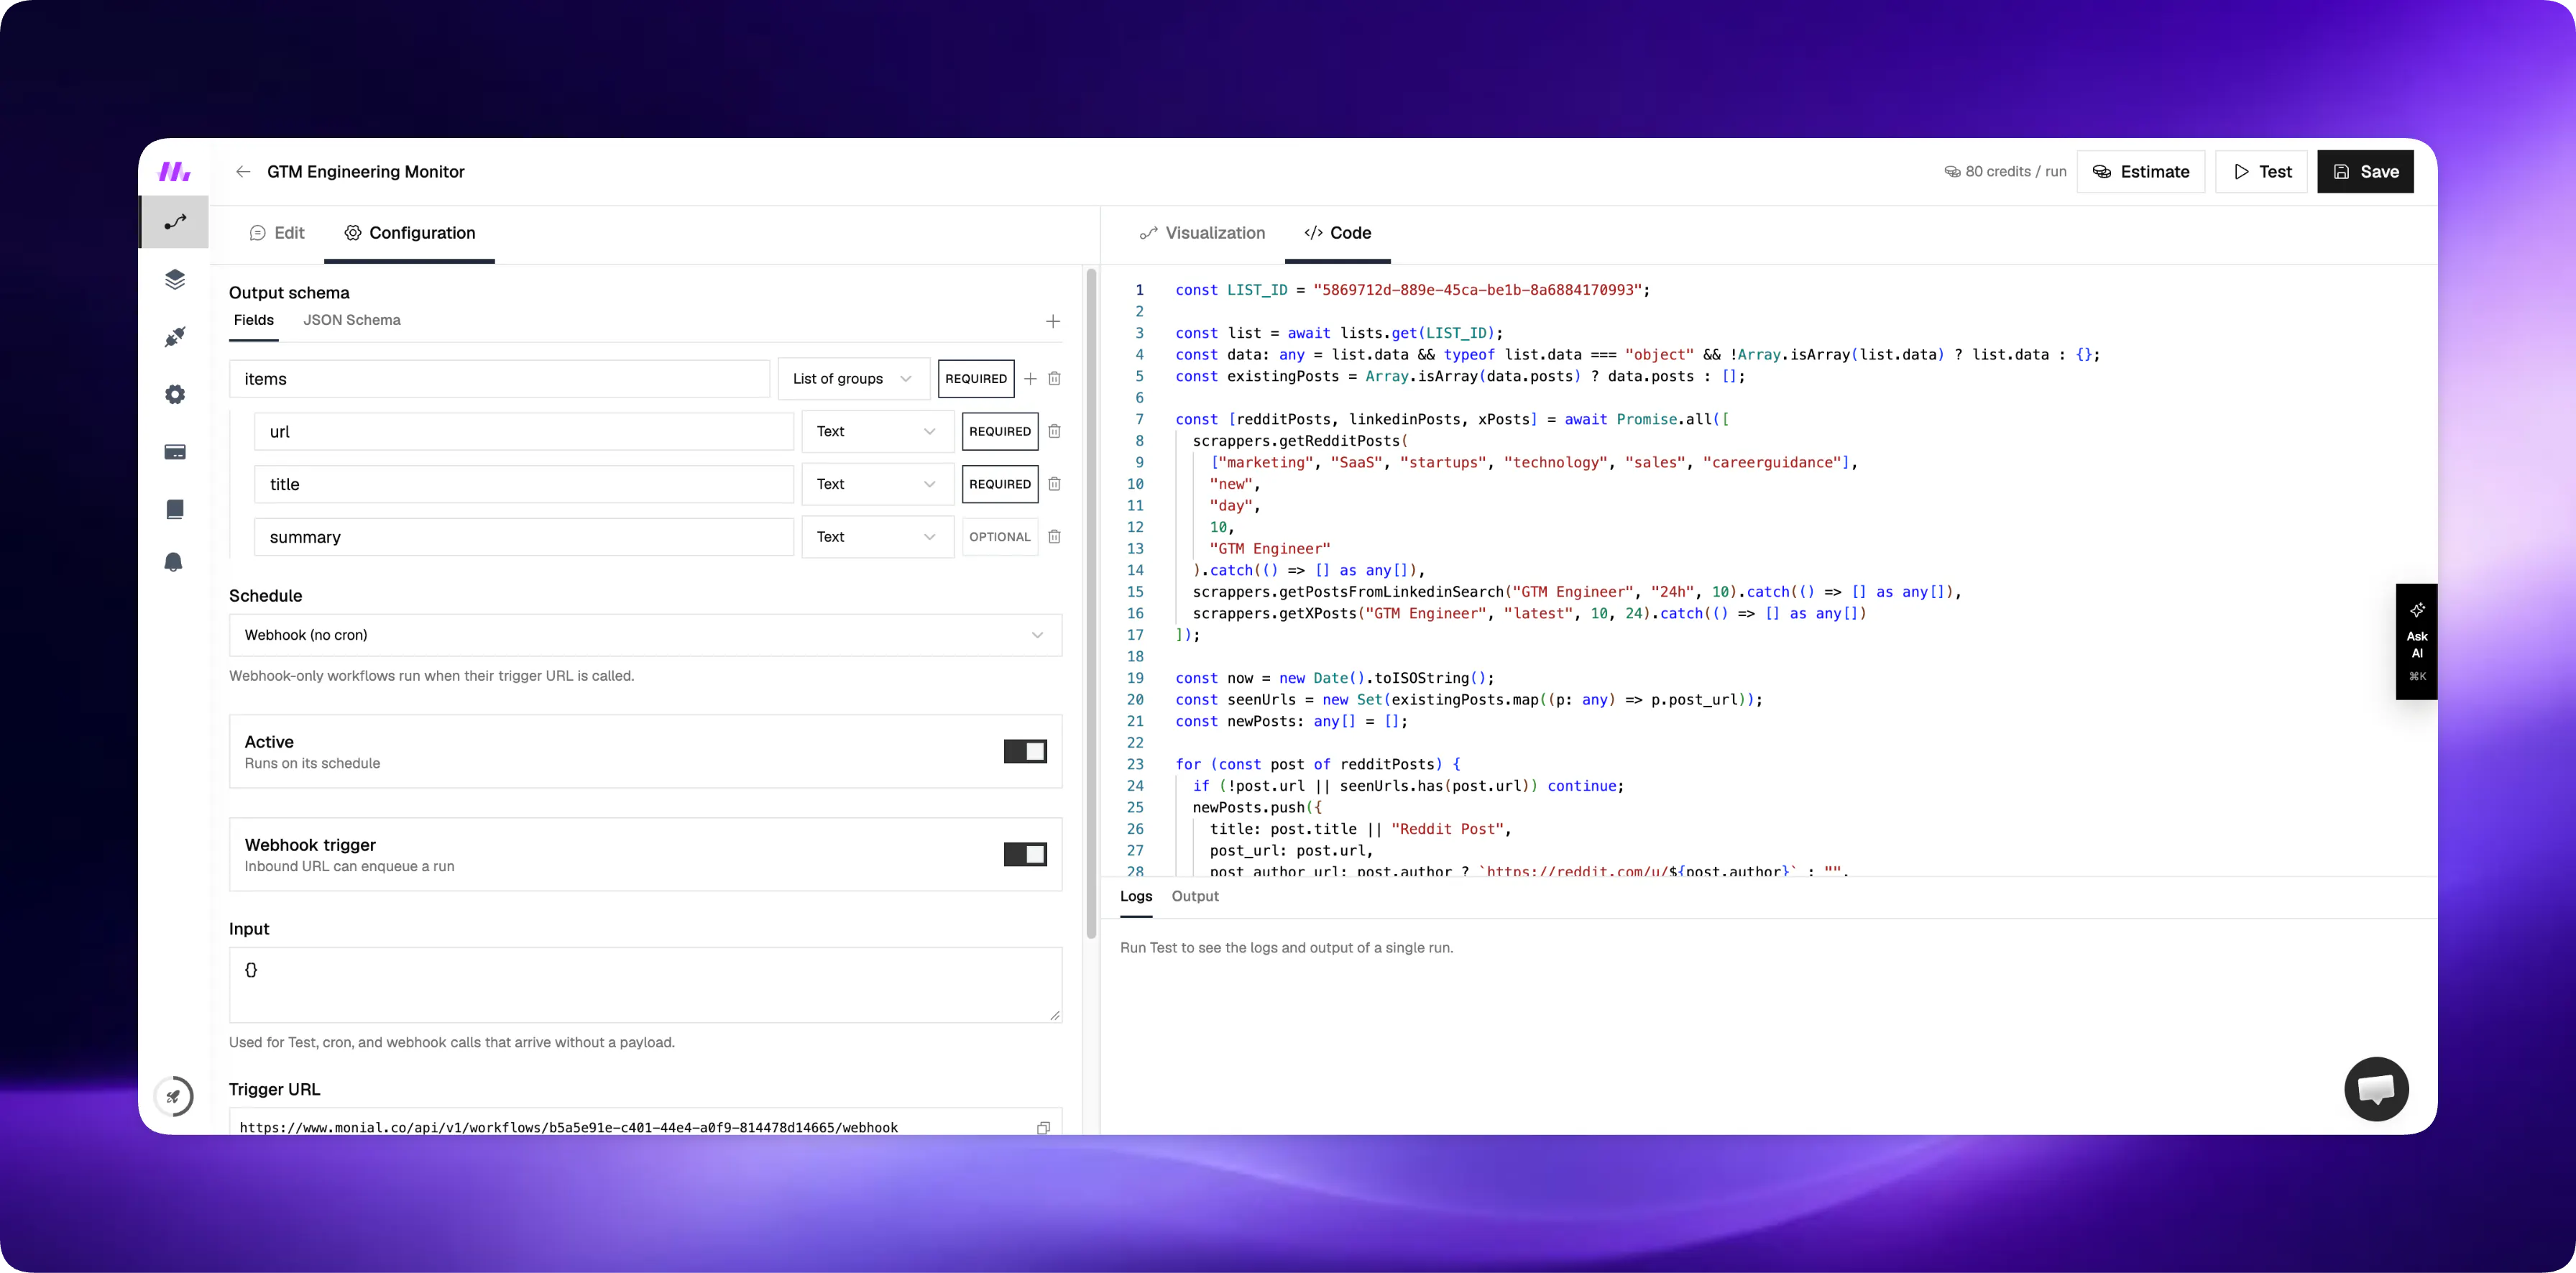
Task: Open the List of groups type dropdown
Action: coord(854,379)
